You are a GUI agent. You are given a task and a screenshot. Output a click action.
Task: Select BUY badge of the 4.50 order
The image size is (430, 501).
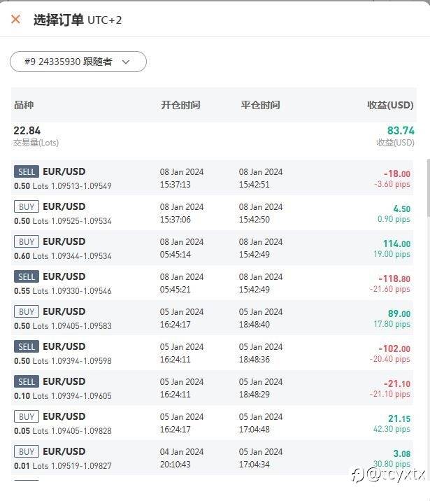tap(27, 207)
